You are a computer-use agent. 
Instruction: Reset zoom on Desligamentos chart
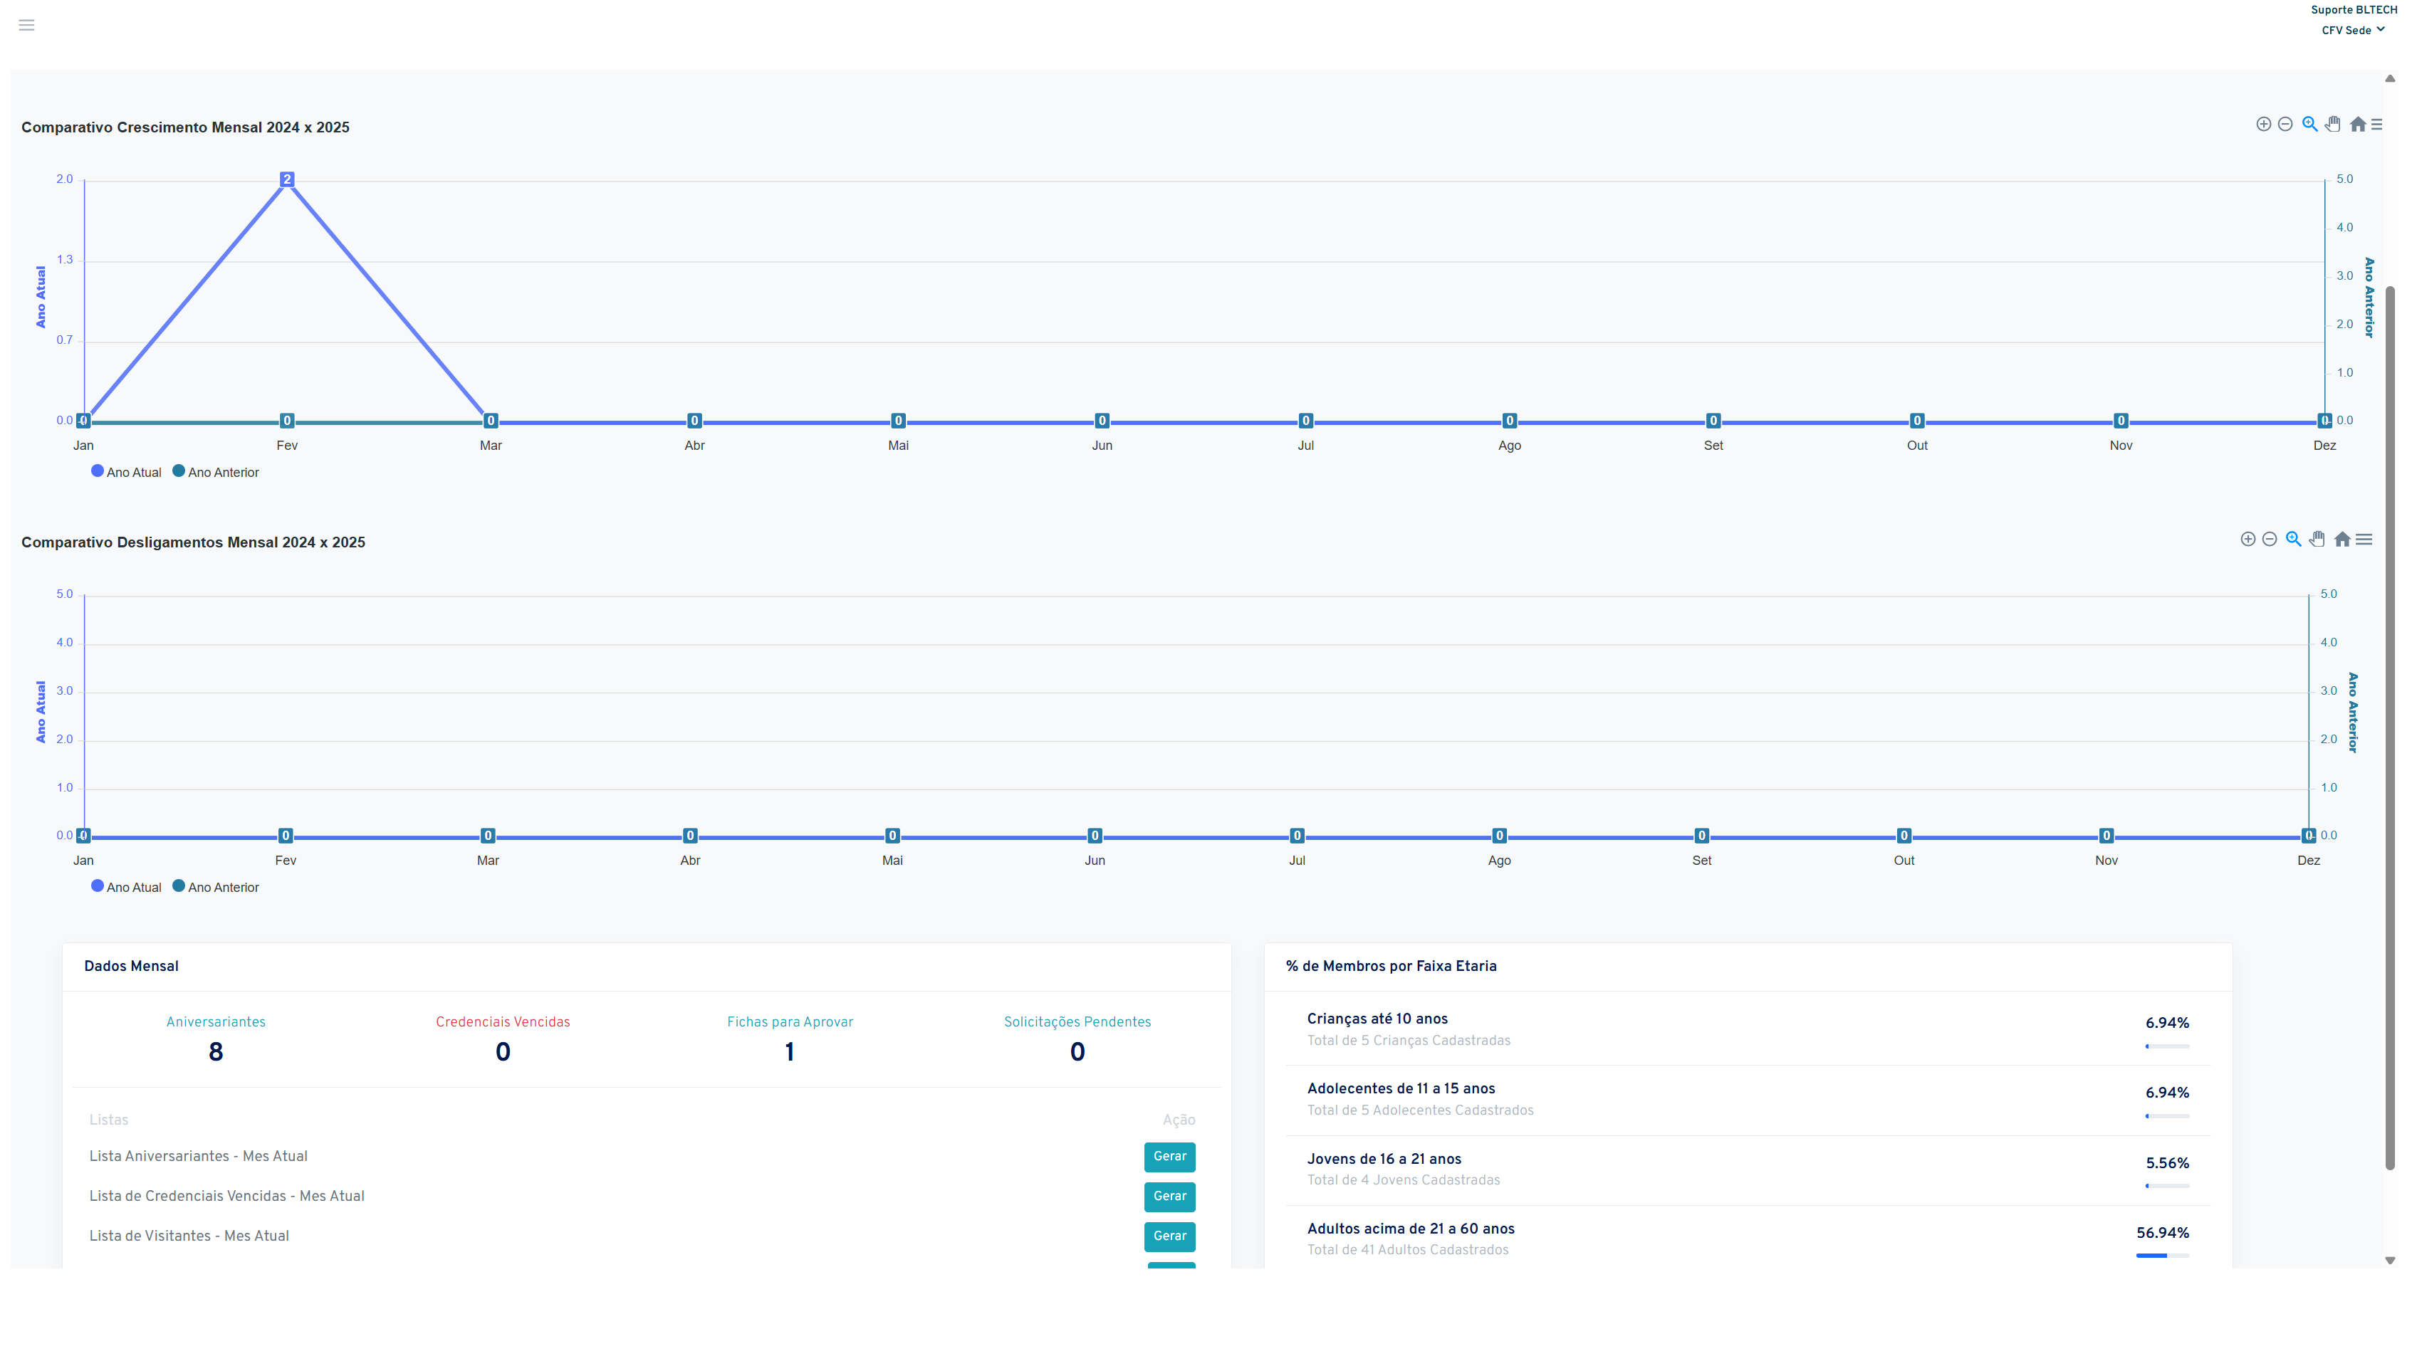[x=2342, y=540]
